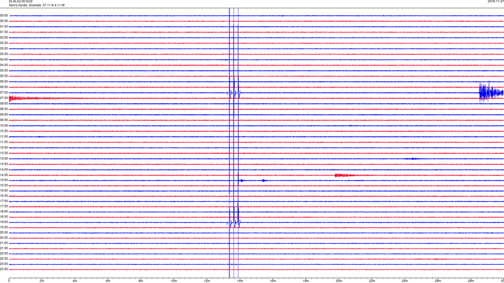Click the Sierra Gorda, Granada location text

click(25, 5)
